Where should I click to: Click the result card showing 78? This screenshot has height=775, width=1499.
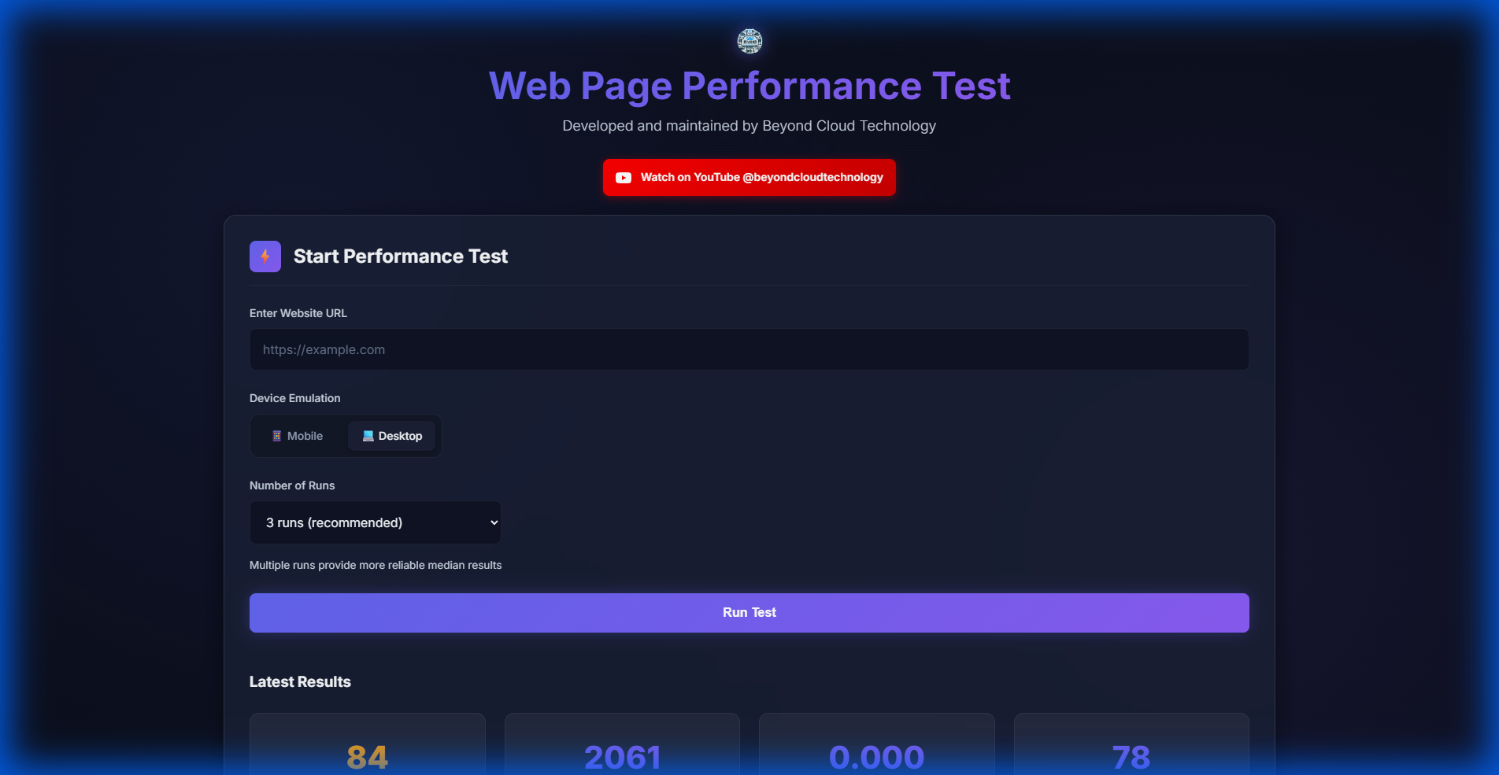(x=1131, y=744)
